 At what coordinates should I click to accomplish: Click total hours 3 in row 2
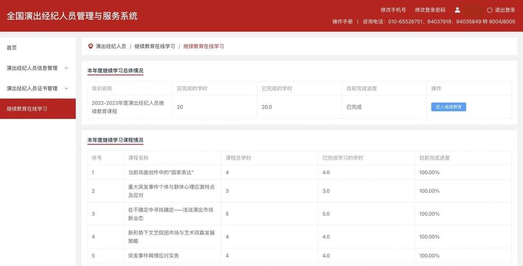(227, 191)
